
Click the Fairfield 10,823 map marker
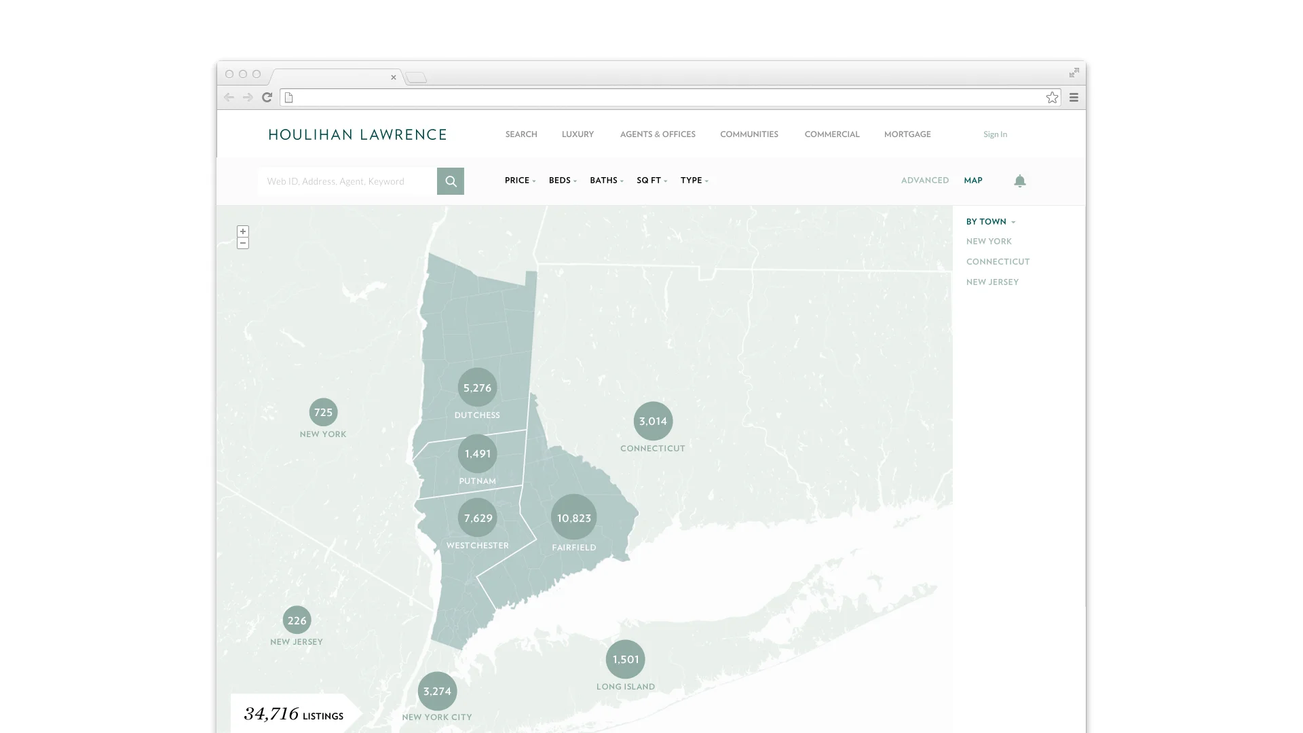[573, 517]
